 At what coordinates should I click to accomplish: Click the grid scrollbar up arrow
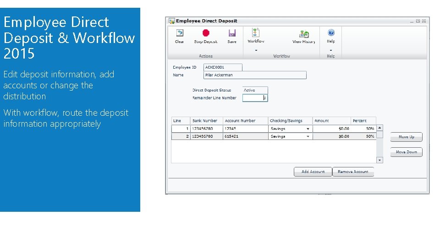tap(379, 128)
